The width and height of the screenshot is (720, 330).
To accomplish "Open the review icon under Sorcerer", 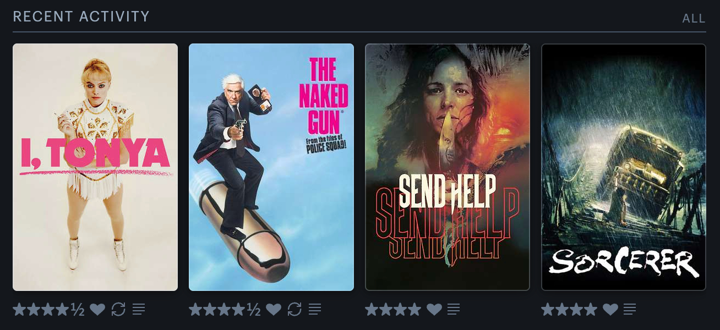I will pos(630,310).
